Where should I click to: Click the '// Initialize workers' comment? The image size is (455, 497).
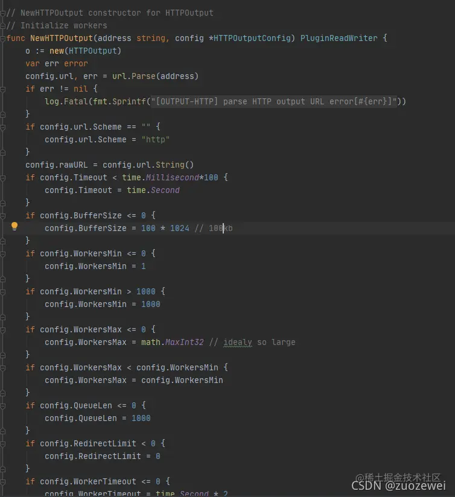57,26
